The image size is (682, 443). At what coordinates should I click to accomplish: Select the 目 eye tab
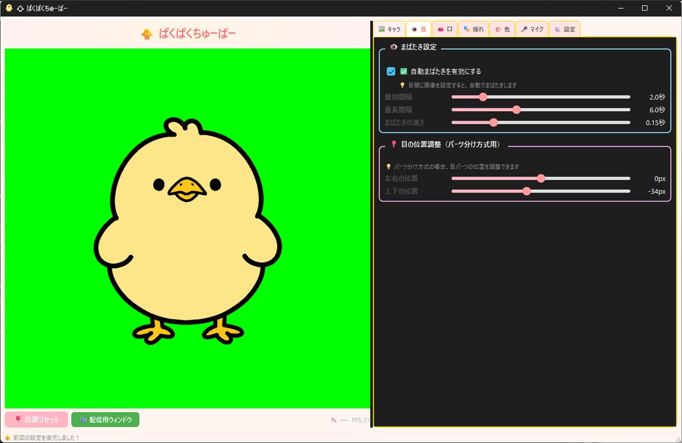click(x=419, y=29)
